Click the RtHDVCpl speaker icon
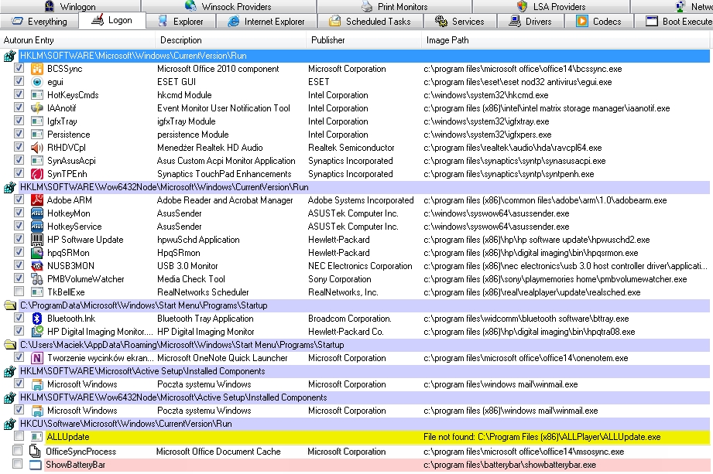This screenshot has width=713, height=474. (37, 148)
